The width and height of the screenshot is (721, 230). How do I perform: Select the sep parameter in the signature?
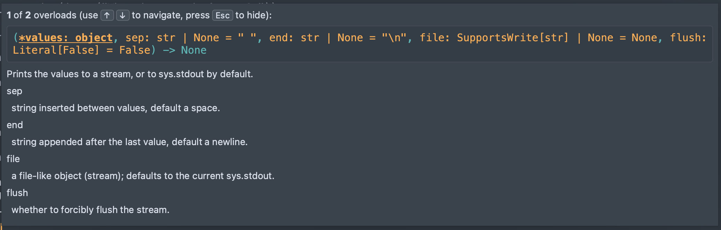[137, 37]
